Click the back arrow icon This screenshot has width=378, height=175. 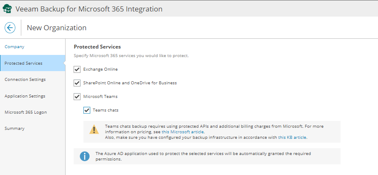coord(10,28)
